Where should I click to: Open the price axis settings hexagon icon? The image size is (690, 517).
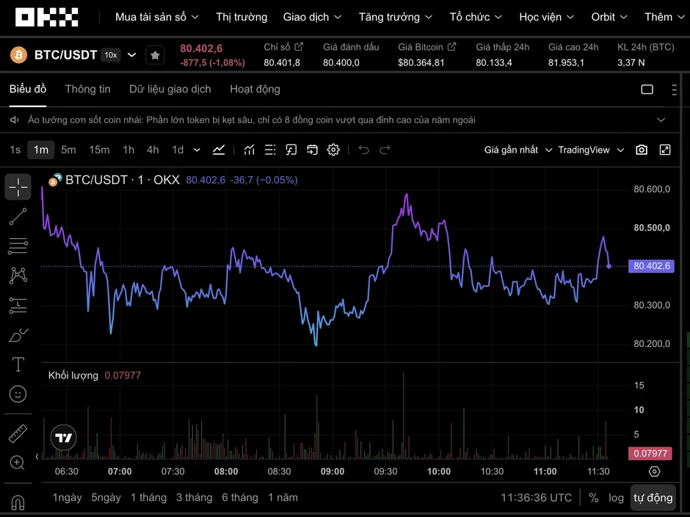pyautogui.click(x=654, y=472)
